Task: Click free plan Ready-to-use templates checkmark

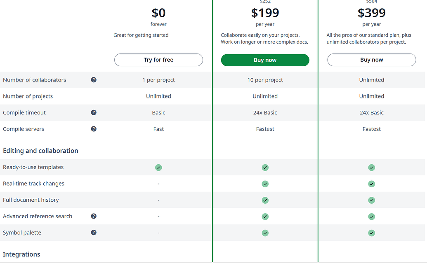Action: coord(158,168)
